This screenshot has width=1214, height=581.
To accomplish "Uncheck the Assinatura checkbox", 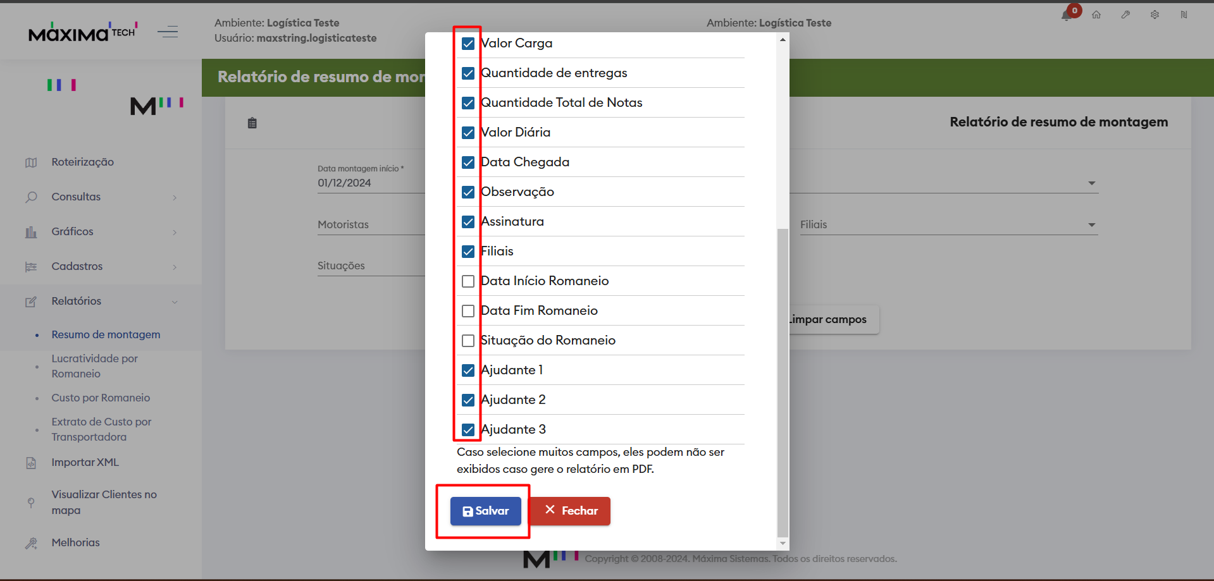I will click(x=468, y=222).
